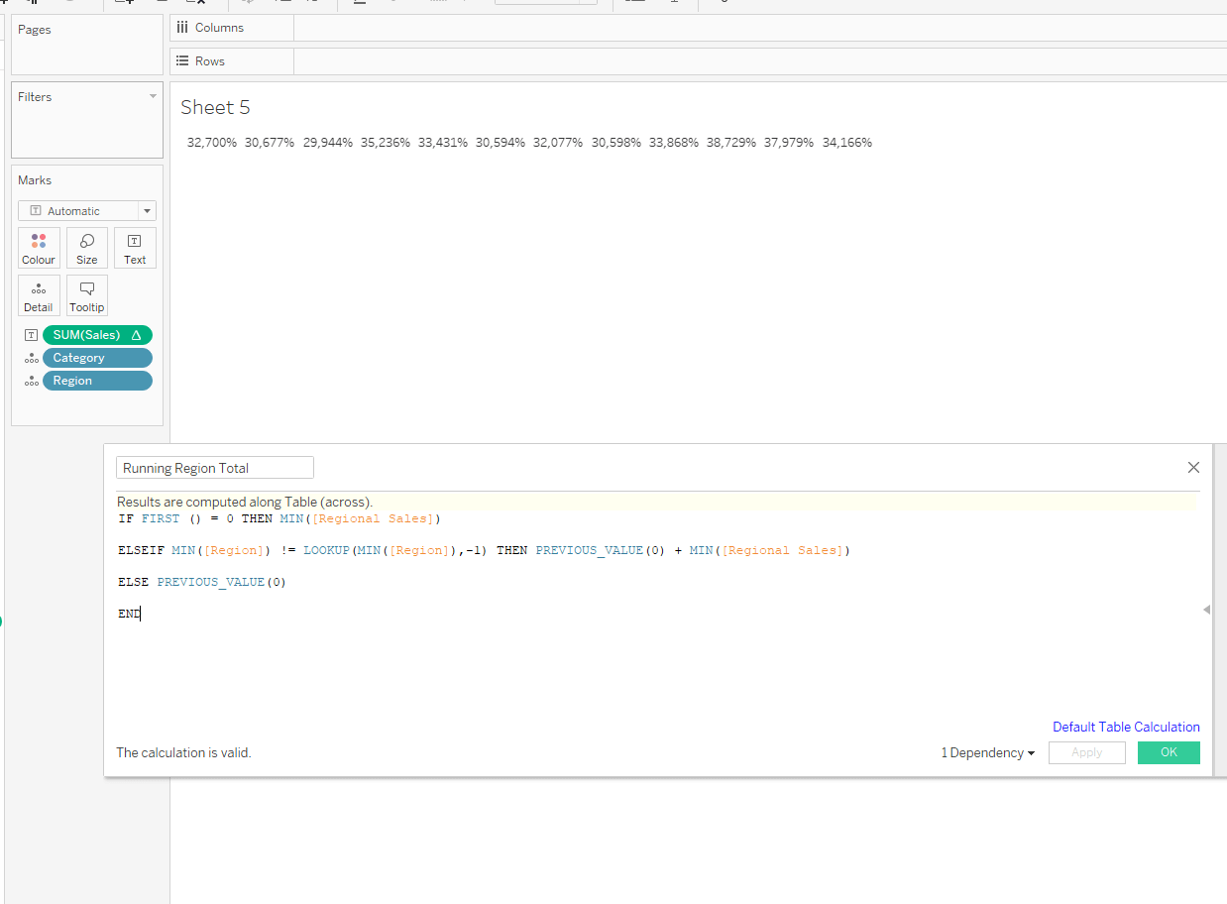
Task: Confirm the calculation with OK
Action: (1169, 752)
